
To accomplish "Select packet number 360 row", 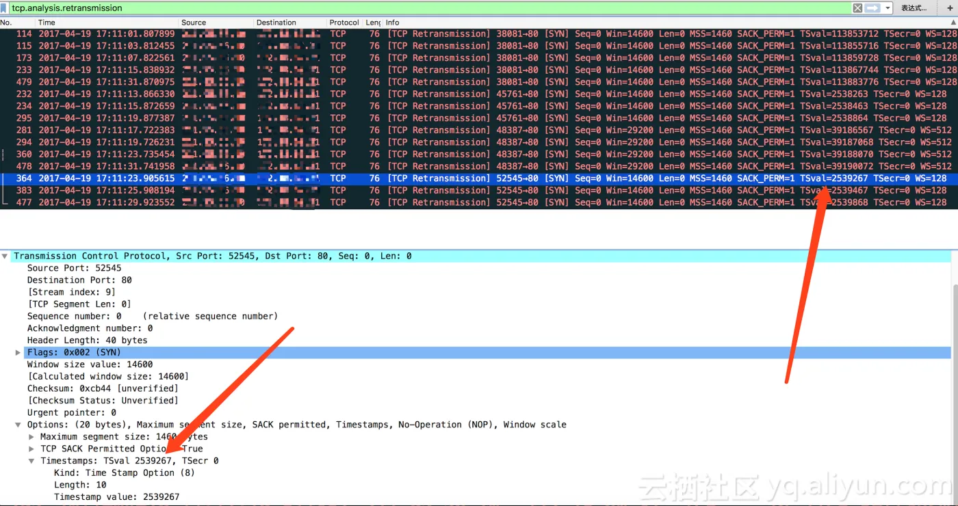I will [479, 154].
